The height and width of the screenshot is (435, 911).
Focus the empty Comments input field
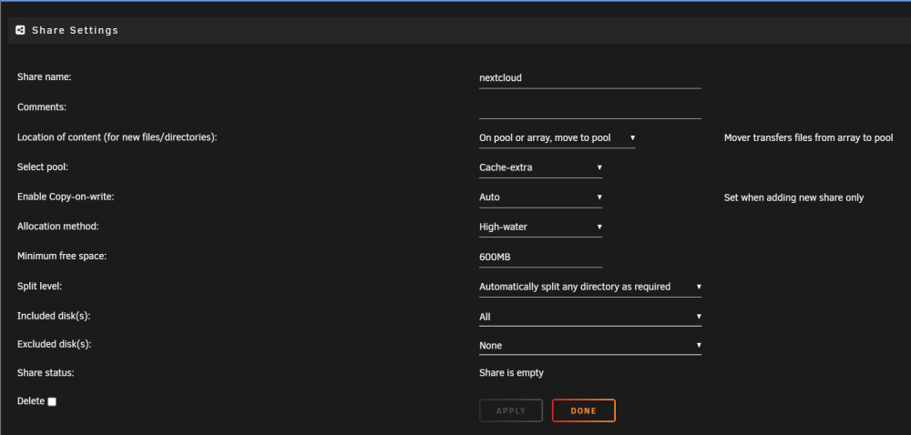tap(590, 108)
